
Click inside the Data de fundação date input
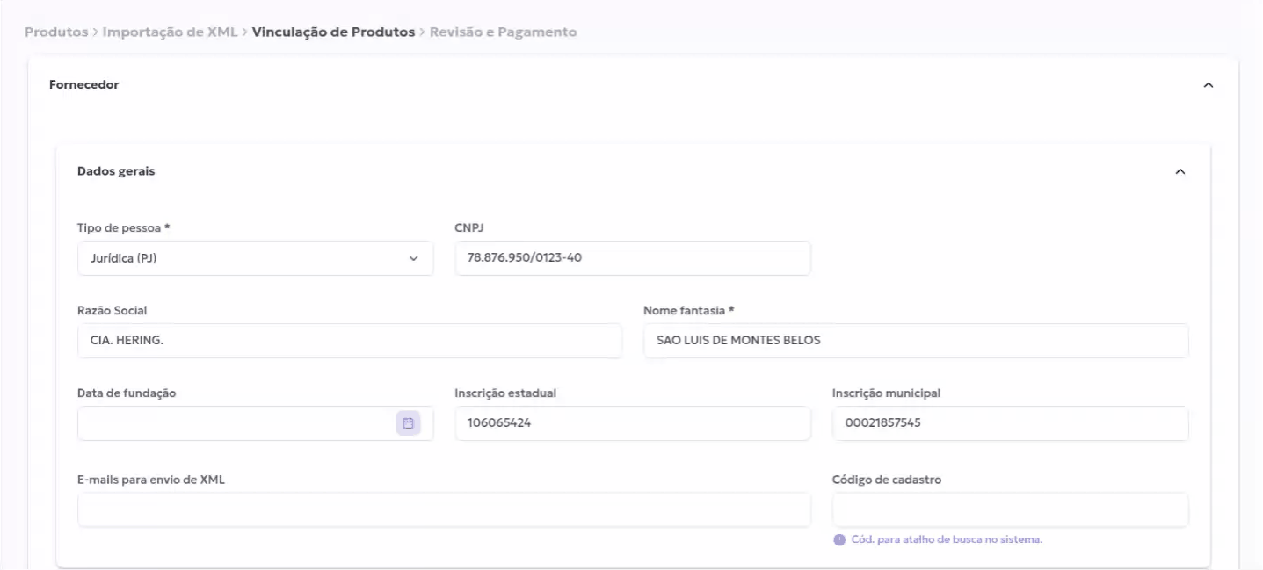tap(235, 423)
